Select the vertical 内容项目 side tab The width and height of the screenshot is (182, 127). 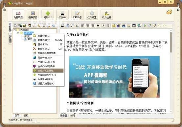pos(10,28)
